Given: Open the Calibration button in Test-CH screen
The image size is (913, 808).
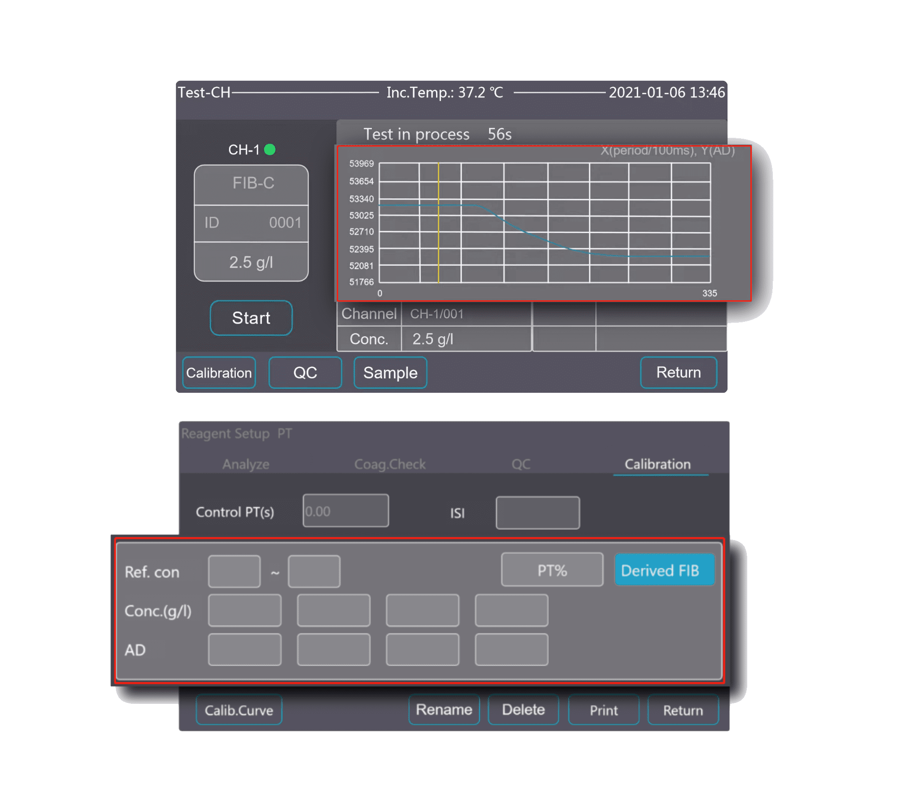Looking at the screenshot, I should point(219,373).
